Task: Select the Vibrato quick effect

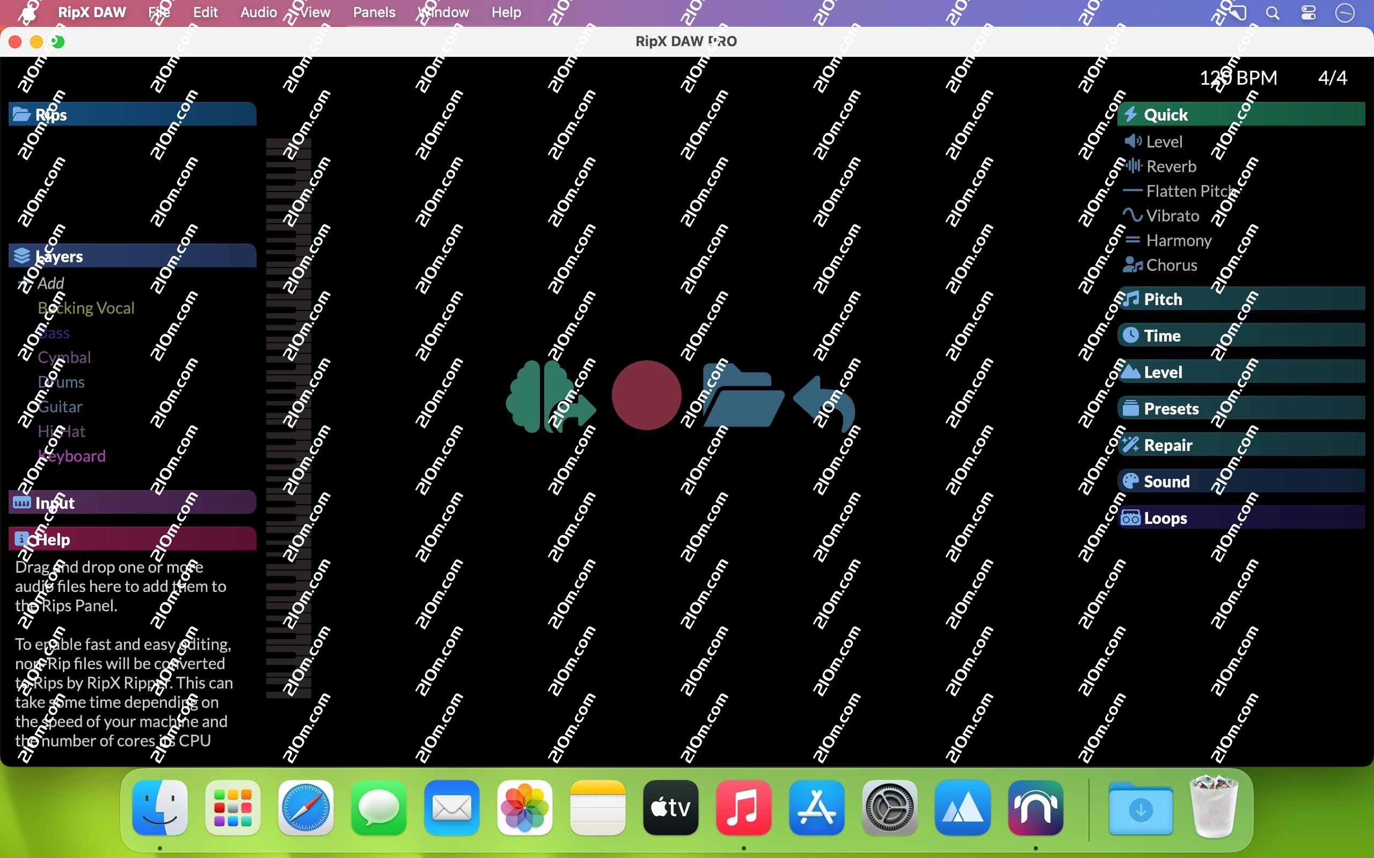Action: pos(1172,216)
